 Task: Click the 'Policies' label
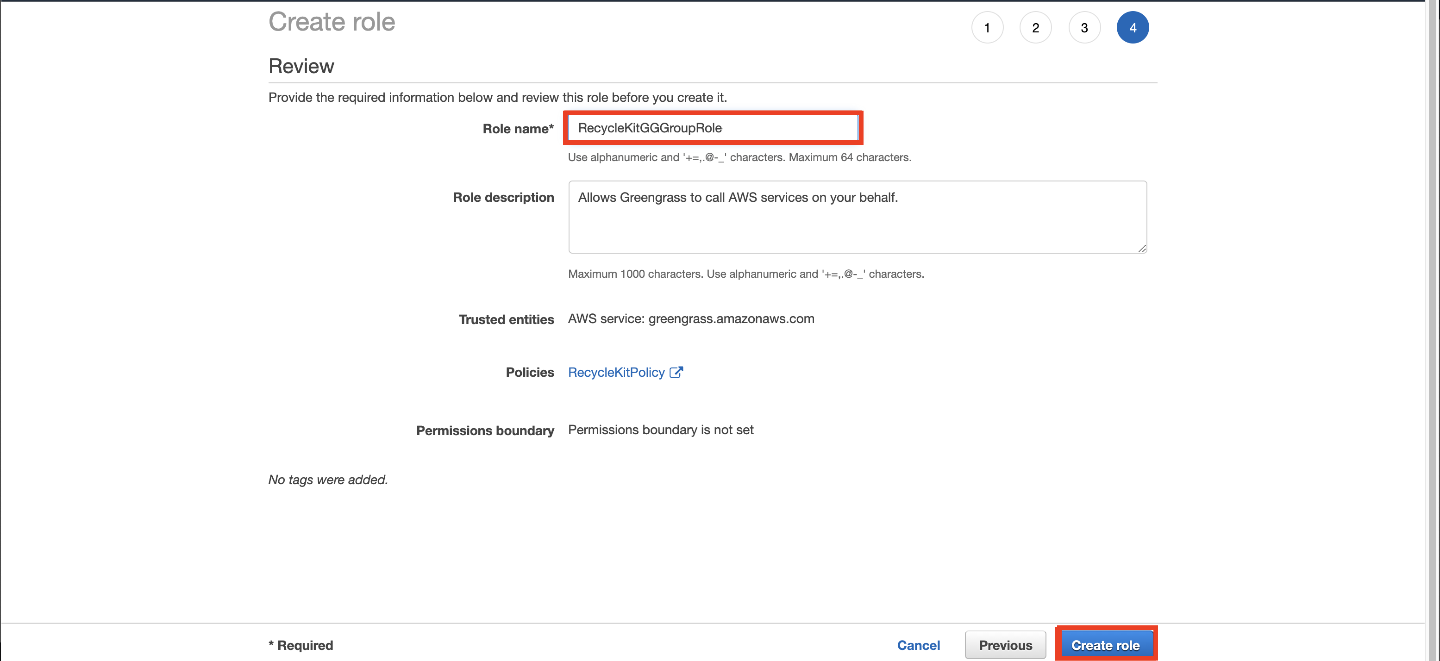[530, 373]
